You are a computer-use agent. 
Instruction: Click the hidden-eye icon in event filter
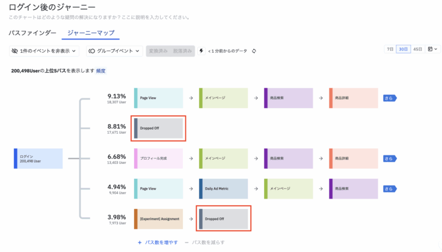(x=14, y=51)
